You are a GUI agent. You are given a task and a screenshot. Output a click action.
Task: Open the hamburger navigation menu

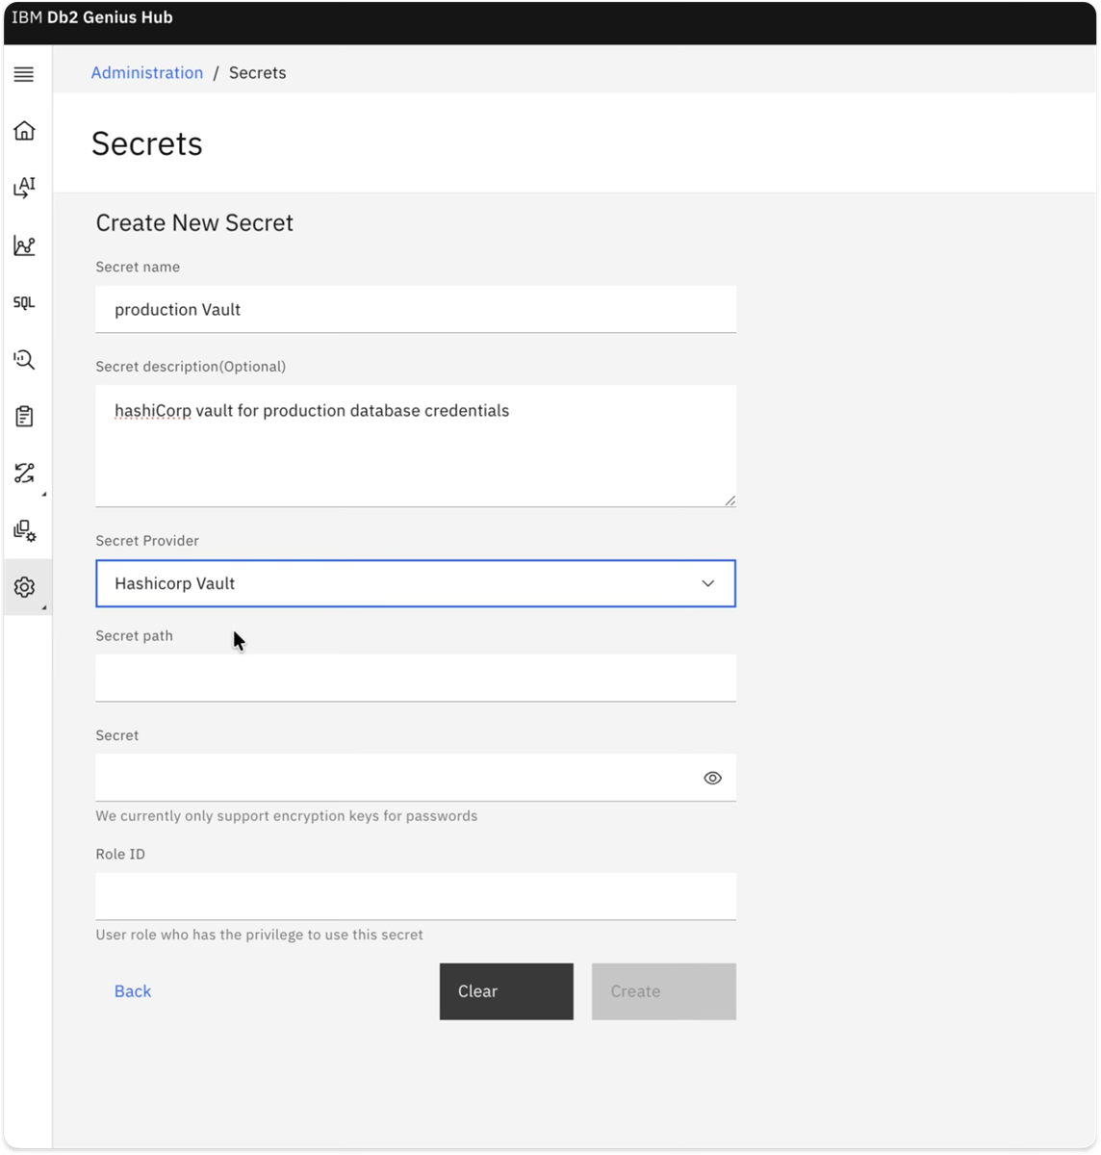pos(24,74)
